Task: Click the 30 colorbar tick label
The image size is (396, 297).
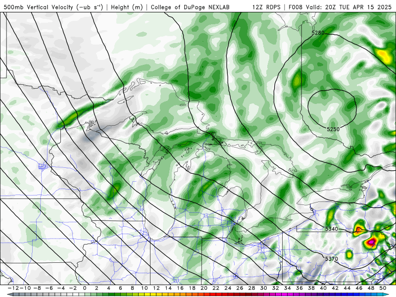Action: (x=264, y=288)
